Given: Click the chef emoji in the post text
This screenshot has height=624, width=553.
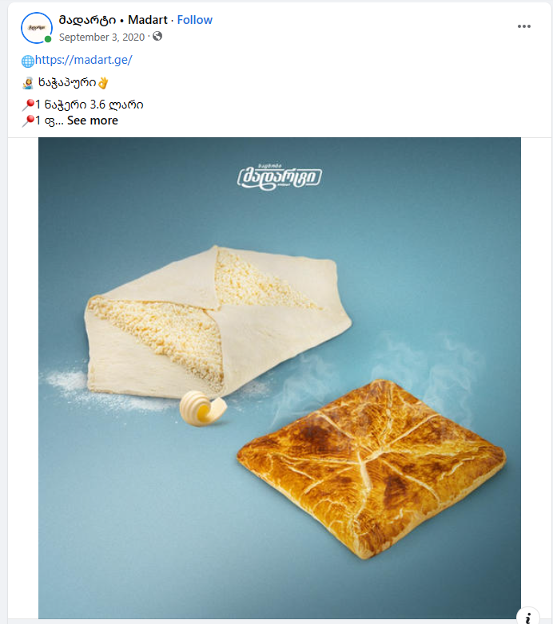Looking at the screenshot, I should [28, 83].
